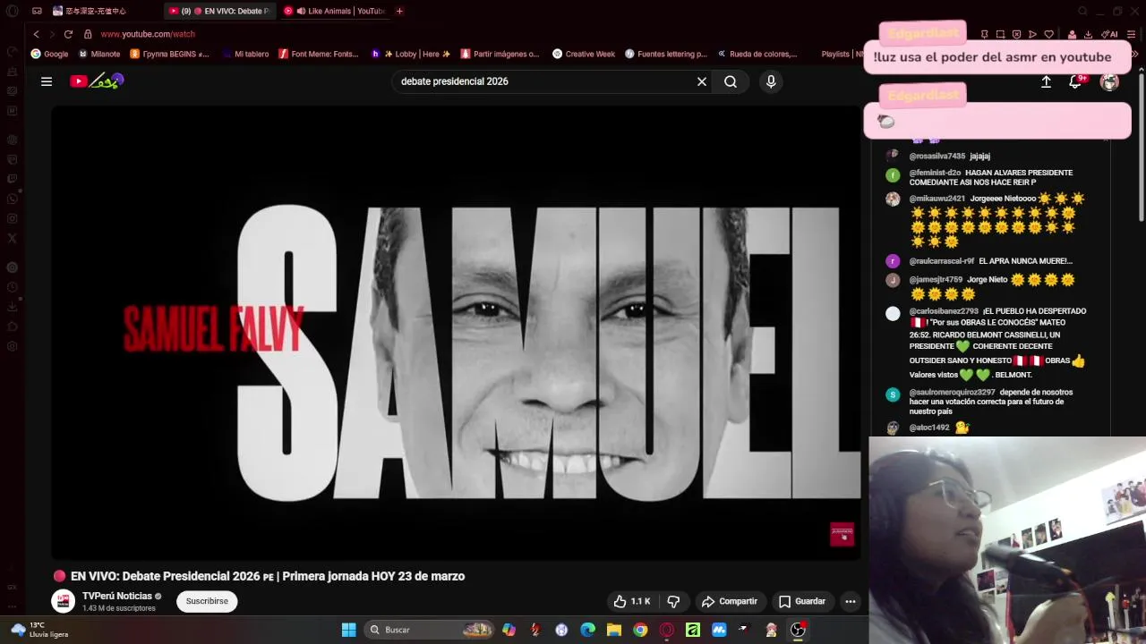Open the YouTube notifications bell
The height and width of the screenshot is (644, 1146).
(1076, 81)
